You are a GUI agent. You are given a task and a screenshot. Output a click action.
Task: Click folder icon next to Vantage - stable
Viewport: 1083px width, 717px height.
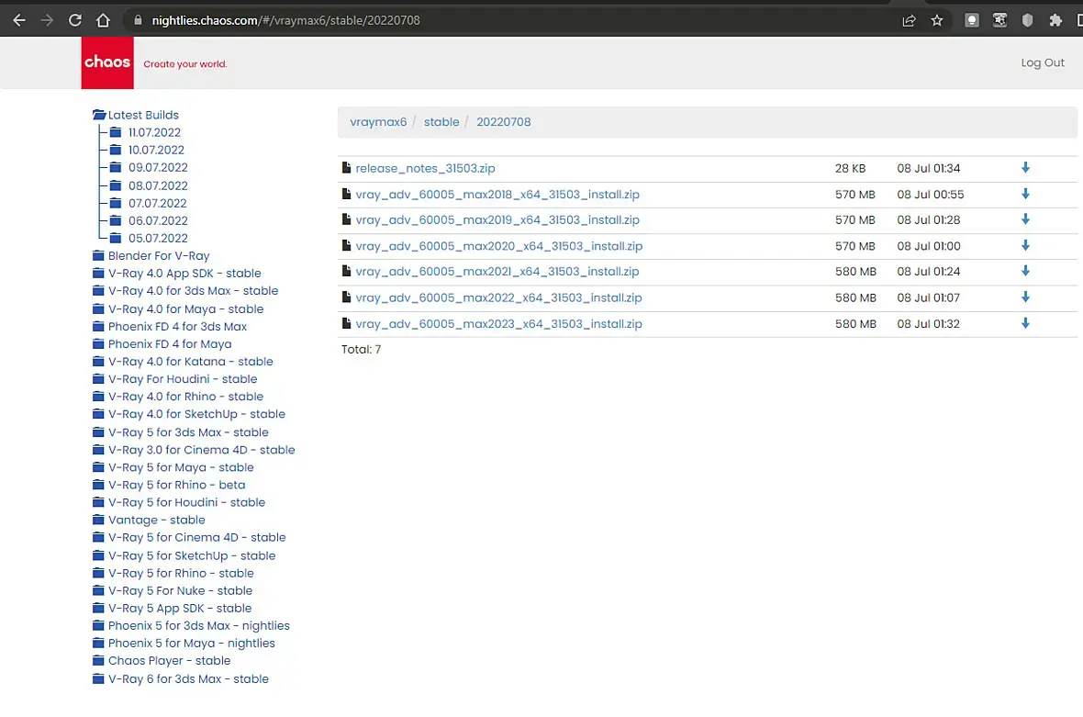99,520
